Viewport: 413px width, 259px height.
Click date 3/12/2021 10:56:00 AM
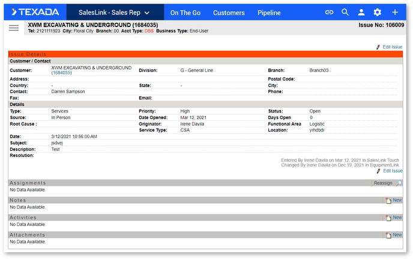tap(74, 136)
